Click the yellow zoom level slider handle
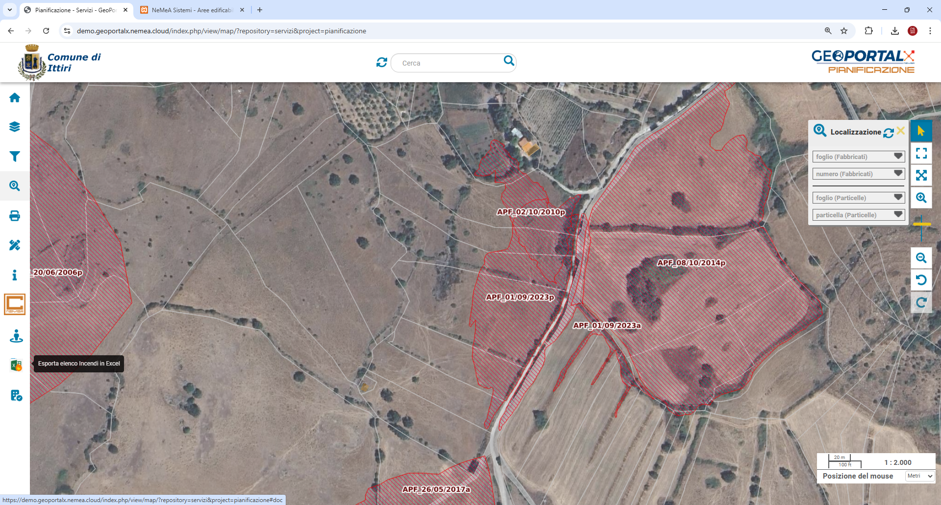 921,224
